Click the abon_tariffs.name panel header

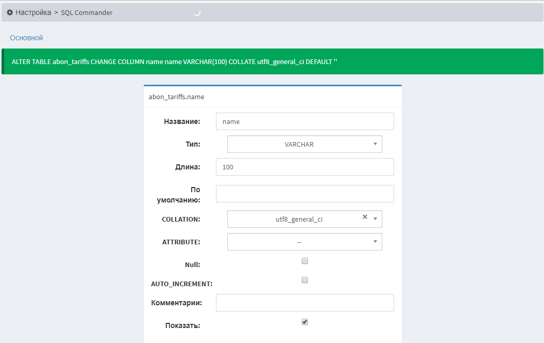click(177, 97)
